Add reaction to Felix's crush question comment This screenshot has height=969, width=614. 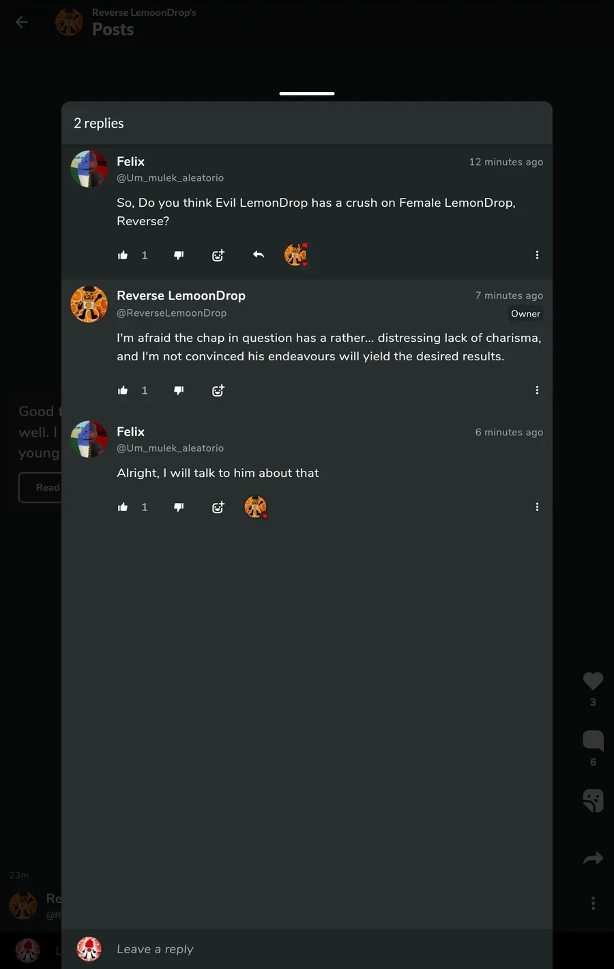pyautogui.click(x=218, y=255)
